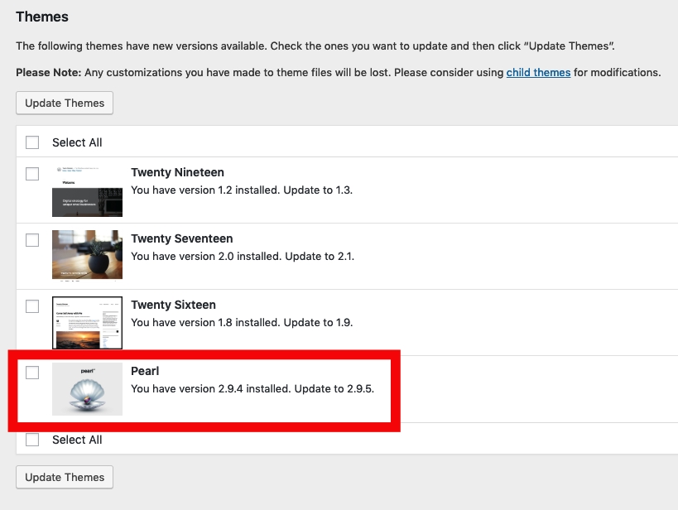Click the Themes section heading
Screen dimensions: 678x510
coord(42,17)
